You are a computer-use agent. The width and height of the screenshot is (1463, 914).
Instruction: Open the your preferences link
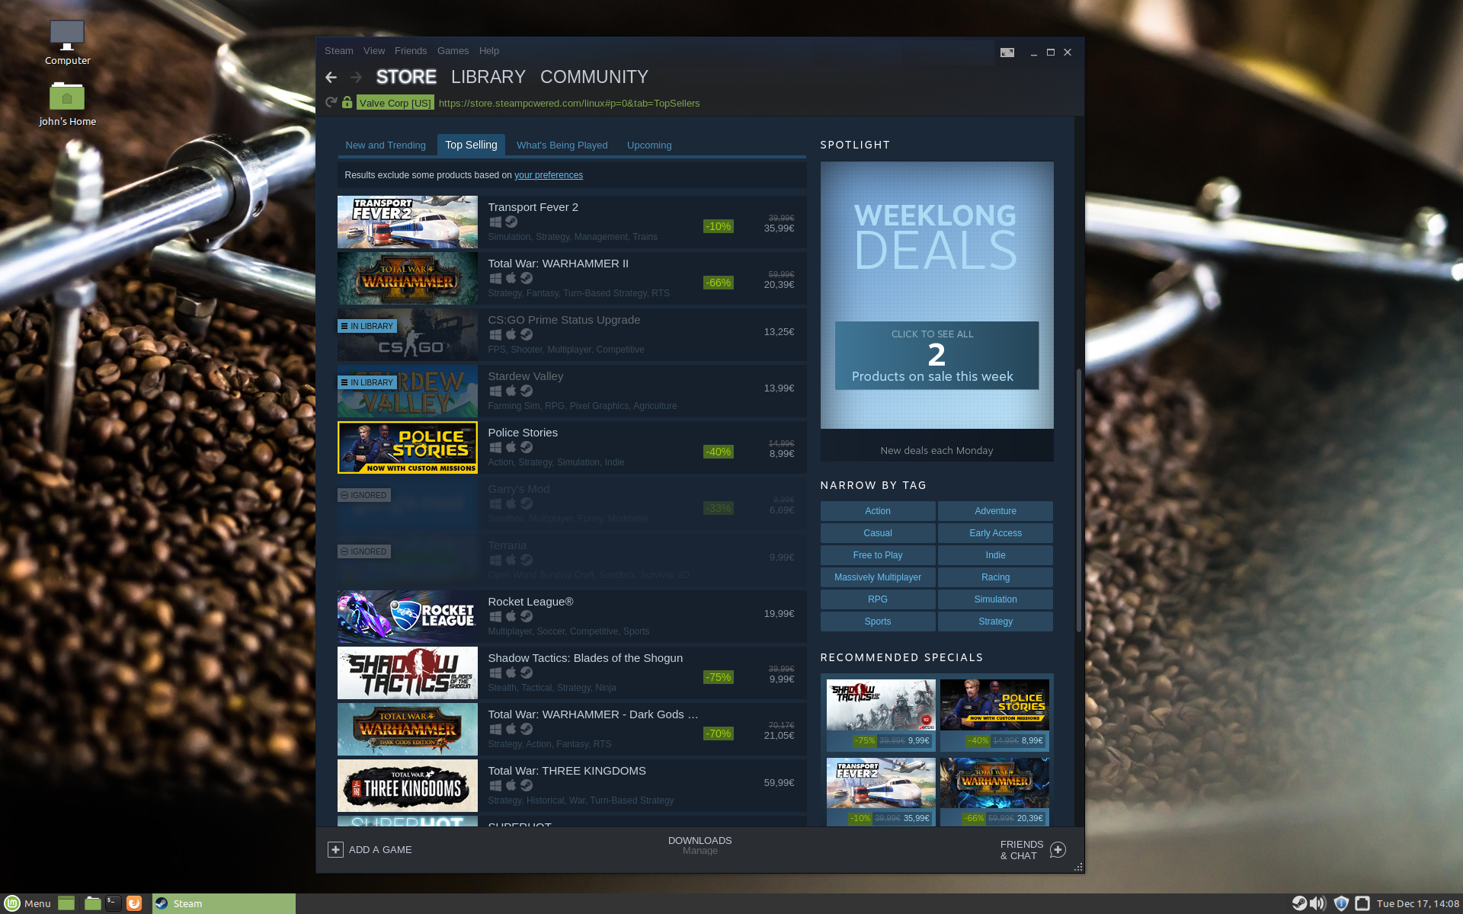point(549,175)
